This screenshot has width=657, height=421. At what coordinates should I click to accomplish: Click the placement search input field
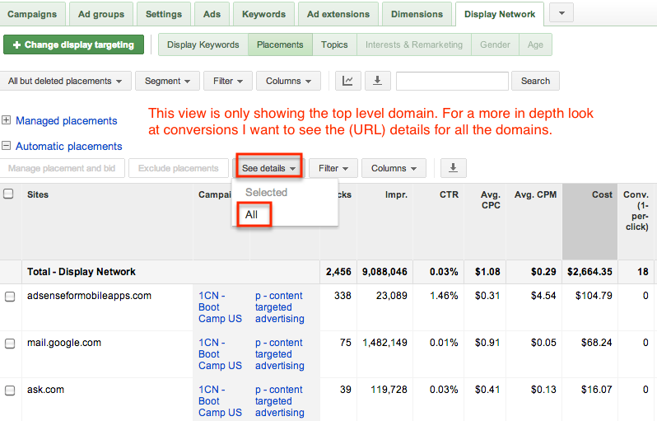[x=452, y=81]
